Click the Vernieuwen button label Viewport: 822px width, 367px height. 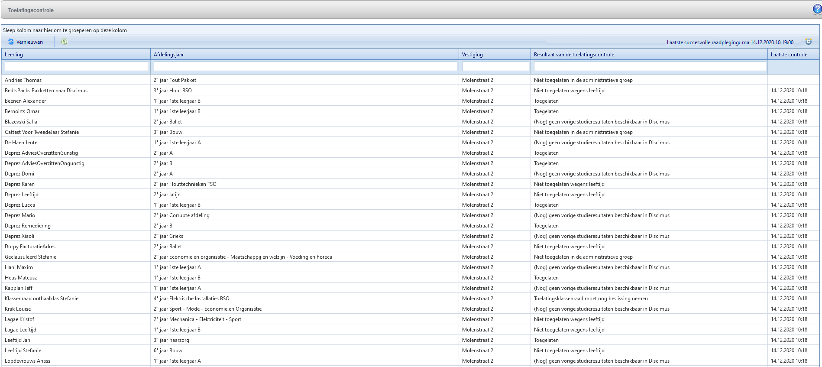pos(29,42)
